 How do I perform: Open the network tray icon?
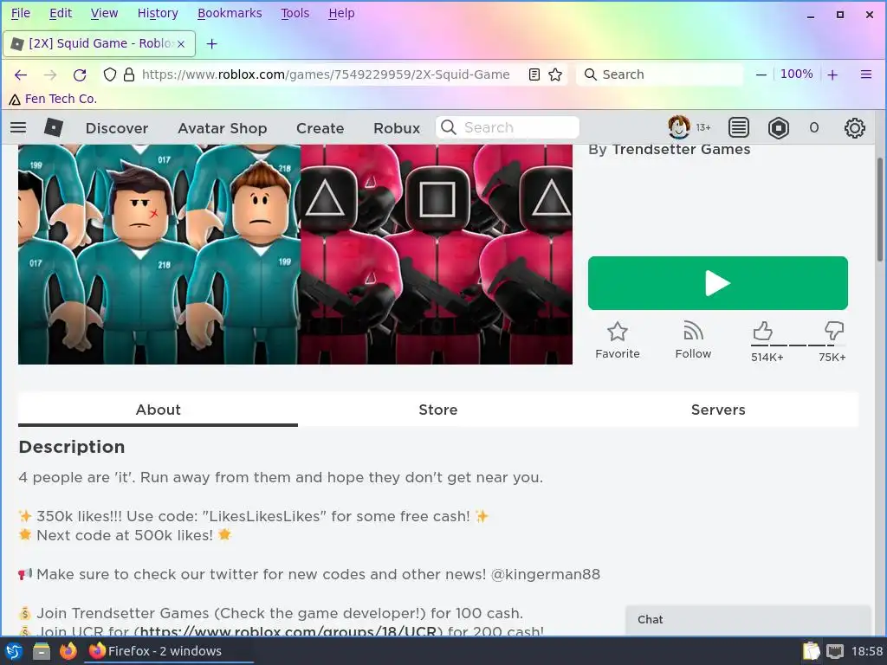pyautogui.click(x=834, y=651)
